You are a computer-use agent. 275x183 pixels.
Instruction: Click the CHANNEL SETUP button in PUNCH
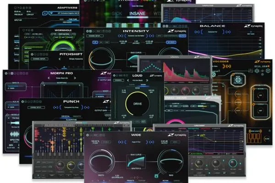(x=36, y=108)
